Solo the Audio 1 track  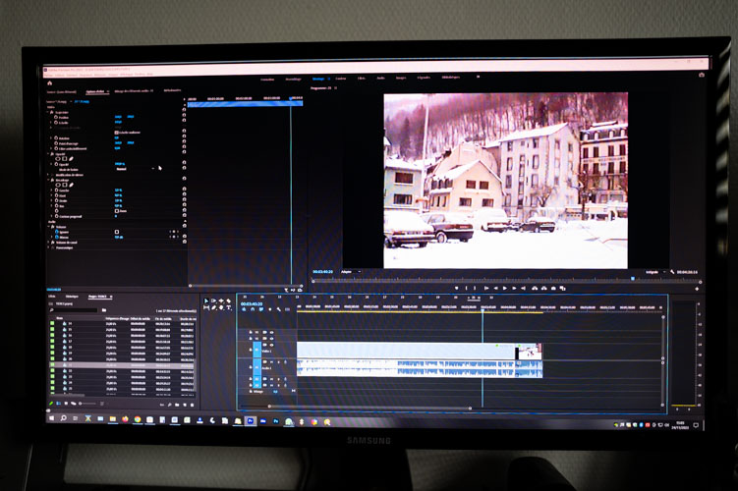[x=278, y=362]
